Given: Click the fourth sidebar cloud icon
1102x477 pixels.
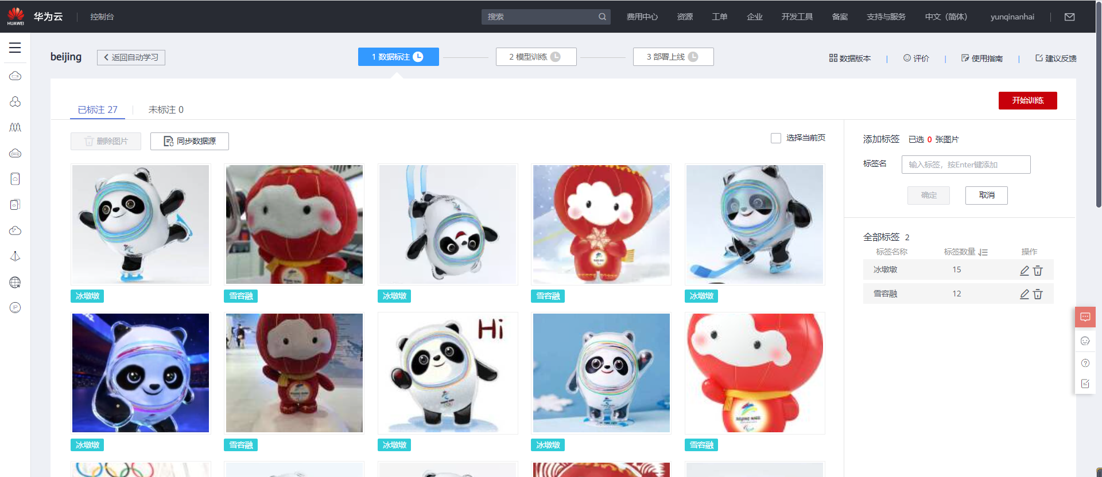Looking at the screenshot, I should [x=15, y=153].
